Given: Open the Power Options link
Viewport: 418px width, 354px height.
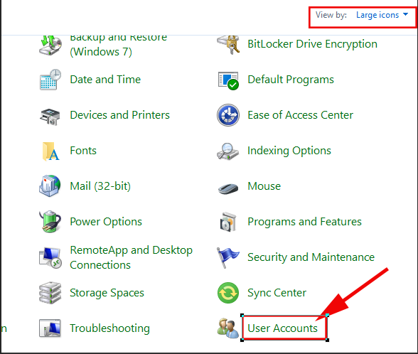Looking at the screenshot, I should pyautogui.click(x=106, y=222).
